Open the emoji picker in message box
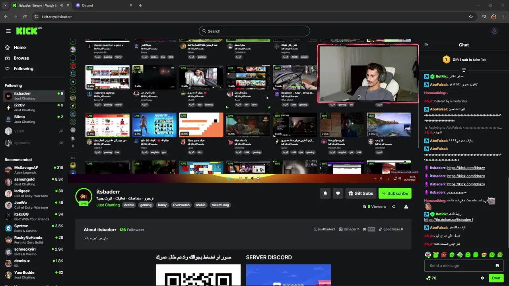509x286 pixels. click(497, 266)
